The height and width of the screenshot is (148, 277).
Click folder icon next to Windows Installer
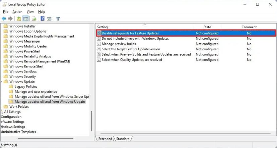tap(6, 26)
